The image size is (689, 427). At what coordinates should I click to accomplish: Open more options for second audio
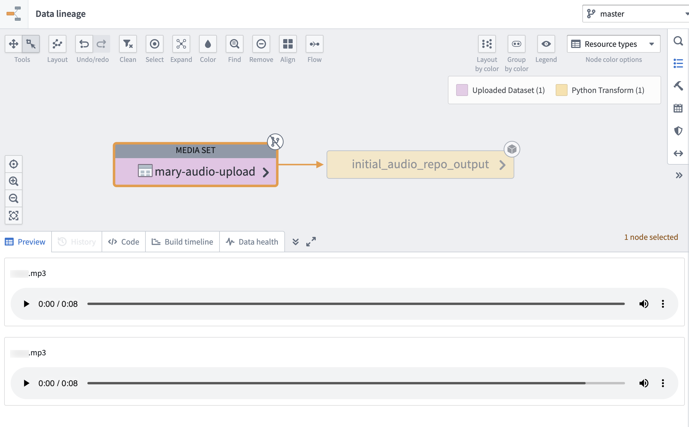pyautogui.click(x=663, y=383)
